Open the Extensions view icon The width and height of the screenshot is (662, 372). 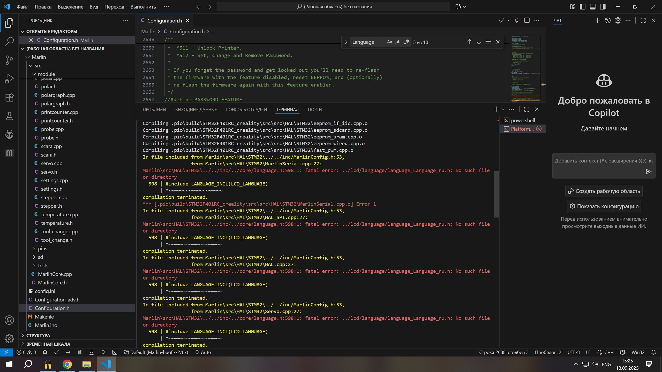[9, 97]
